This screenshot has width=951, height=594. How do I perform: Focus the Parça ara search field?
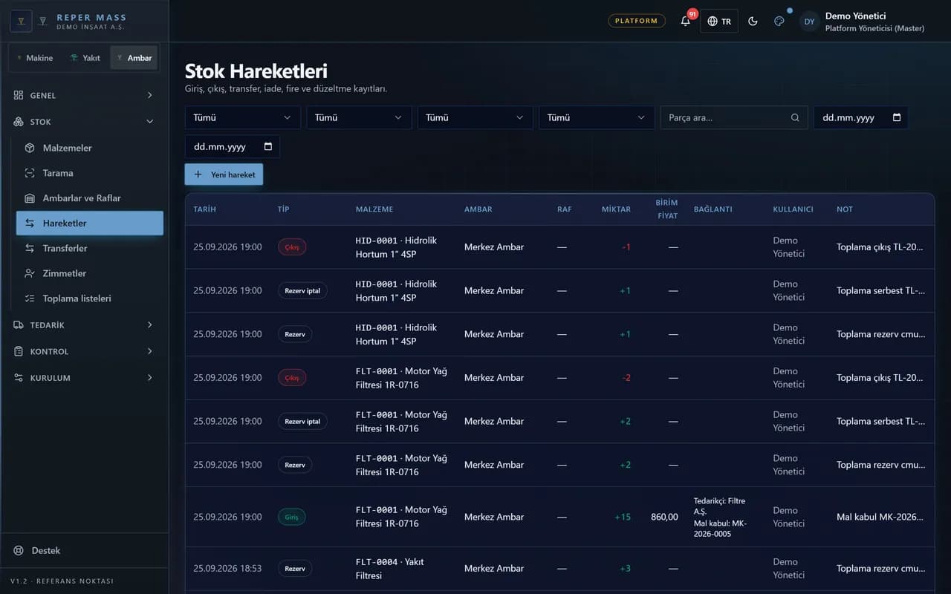click(734, 117)
